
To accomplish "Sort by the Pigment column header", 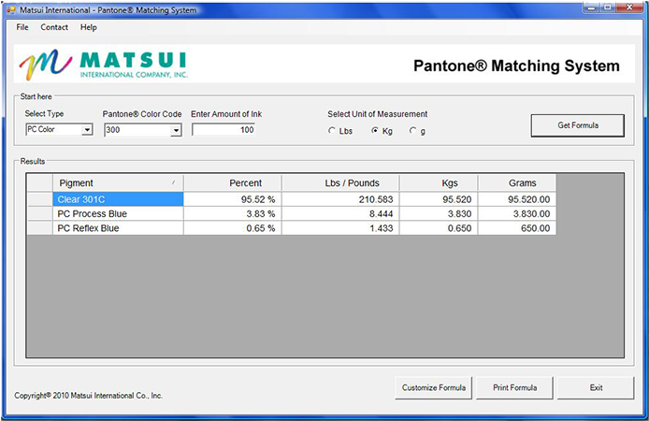I will point(118,183).
